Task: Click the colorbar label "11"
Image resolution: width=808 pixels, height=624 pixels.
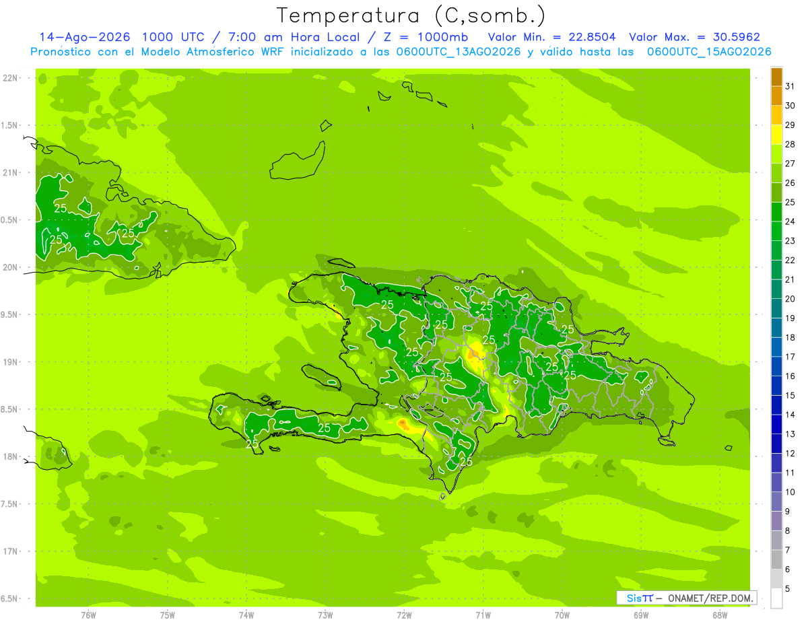Action: pos(790,473)
